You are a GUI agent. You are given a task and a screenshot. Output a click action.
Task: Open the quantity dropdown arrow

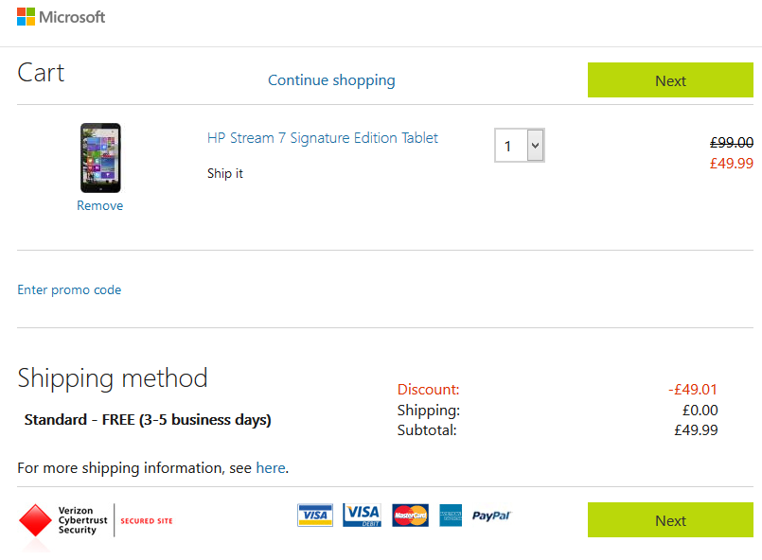[x=535, y=146]
